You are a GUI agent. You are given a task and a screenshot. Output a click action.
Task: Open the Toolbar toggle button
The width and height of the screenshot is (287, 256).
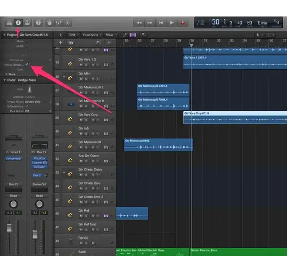pos(27,23)
